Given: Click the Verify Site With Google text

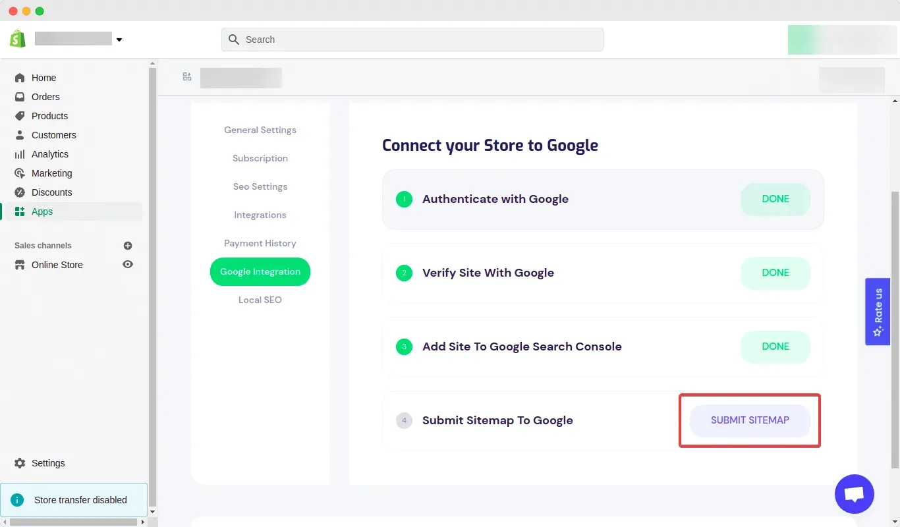Looking at the screenshot, I should click(x=488, y=273).
